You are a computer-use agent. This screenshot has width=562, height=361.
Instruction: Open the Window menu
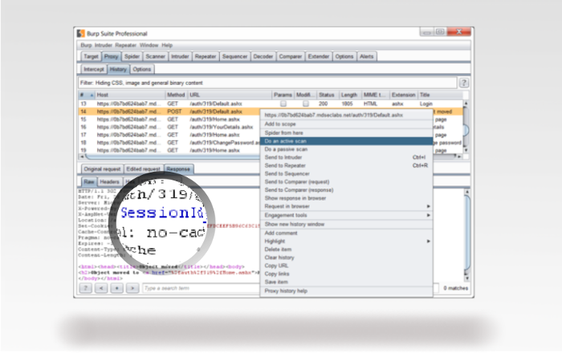[x=149, y=45]
